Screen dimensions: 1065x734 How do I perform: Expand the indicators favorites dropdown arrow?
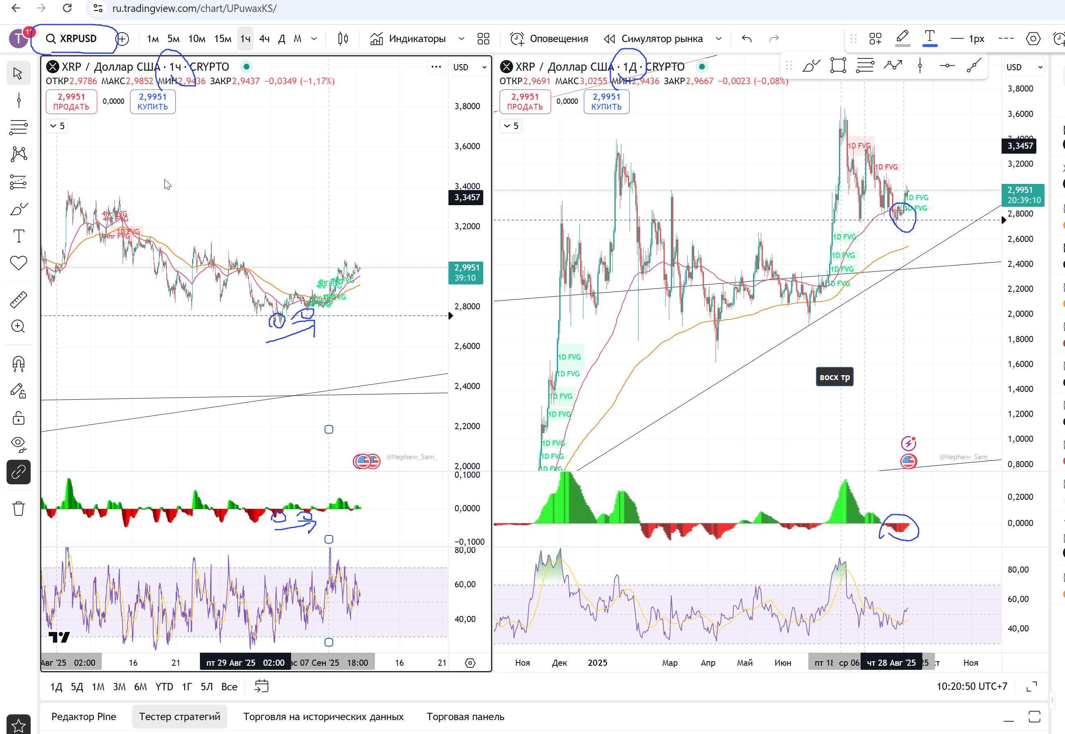click(462, 39)
